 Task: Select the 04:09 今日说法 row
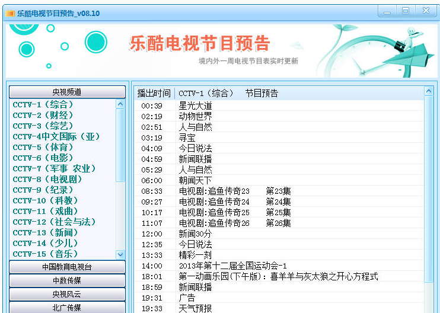tap(279, 148)
